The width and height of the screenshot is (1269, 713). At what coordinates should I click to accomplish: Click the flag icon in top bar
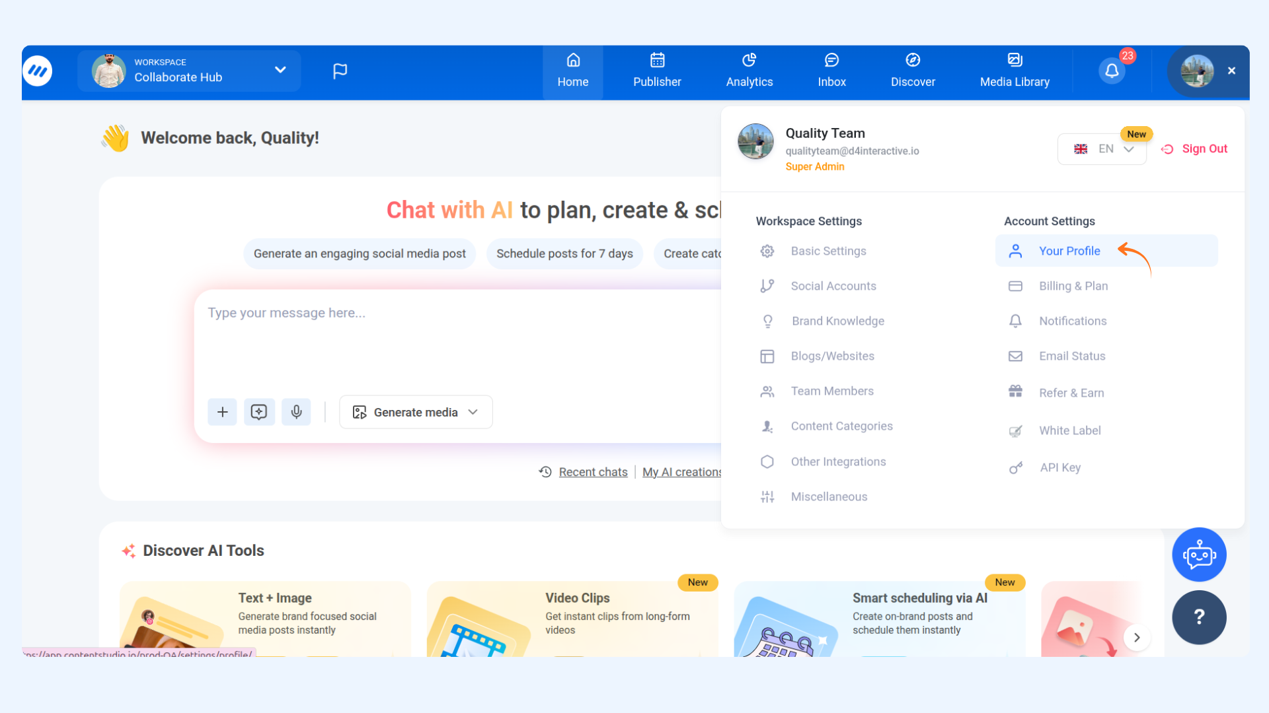[x=340, y=71]
